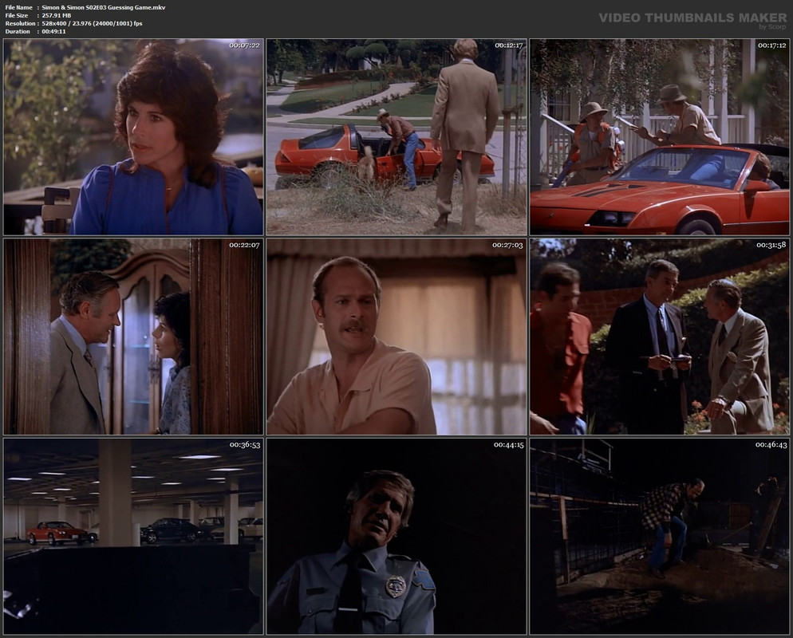Click the resolution value 528x400 / 23.976 fps
The width and height of the screenshot is (793, 638).
pyautogui.click(x=92, y=24)
